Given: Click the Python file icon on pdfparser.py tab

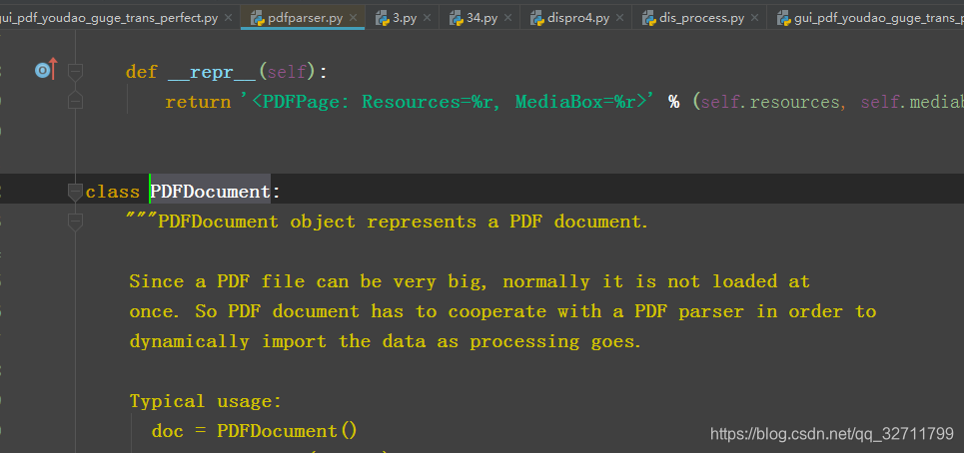Looking at the screenshot, I should point(258,18).
